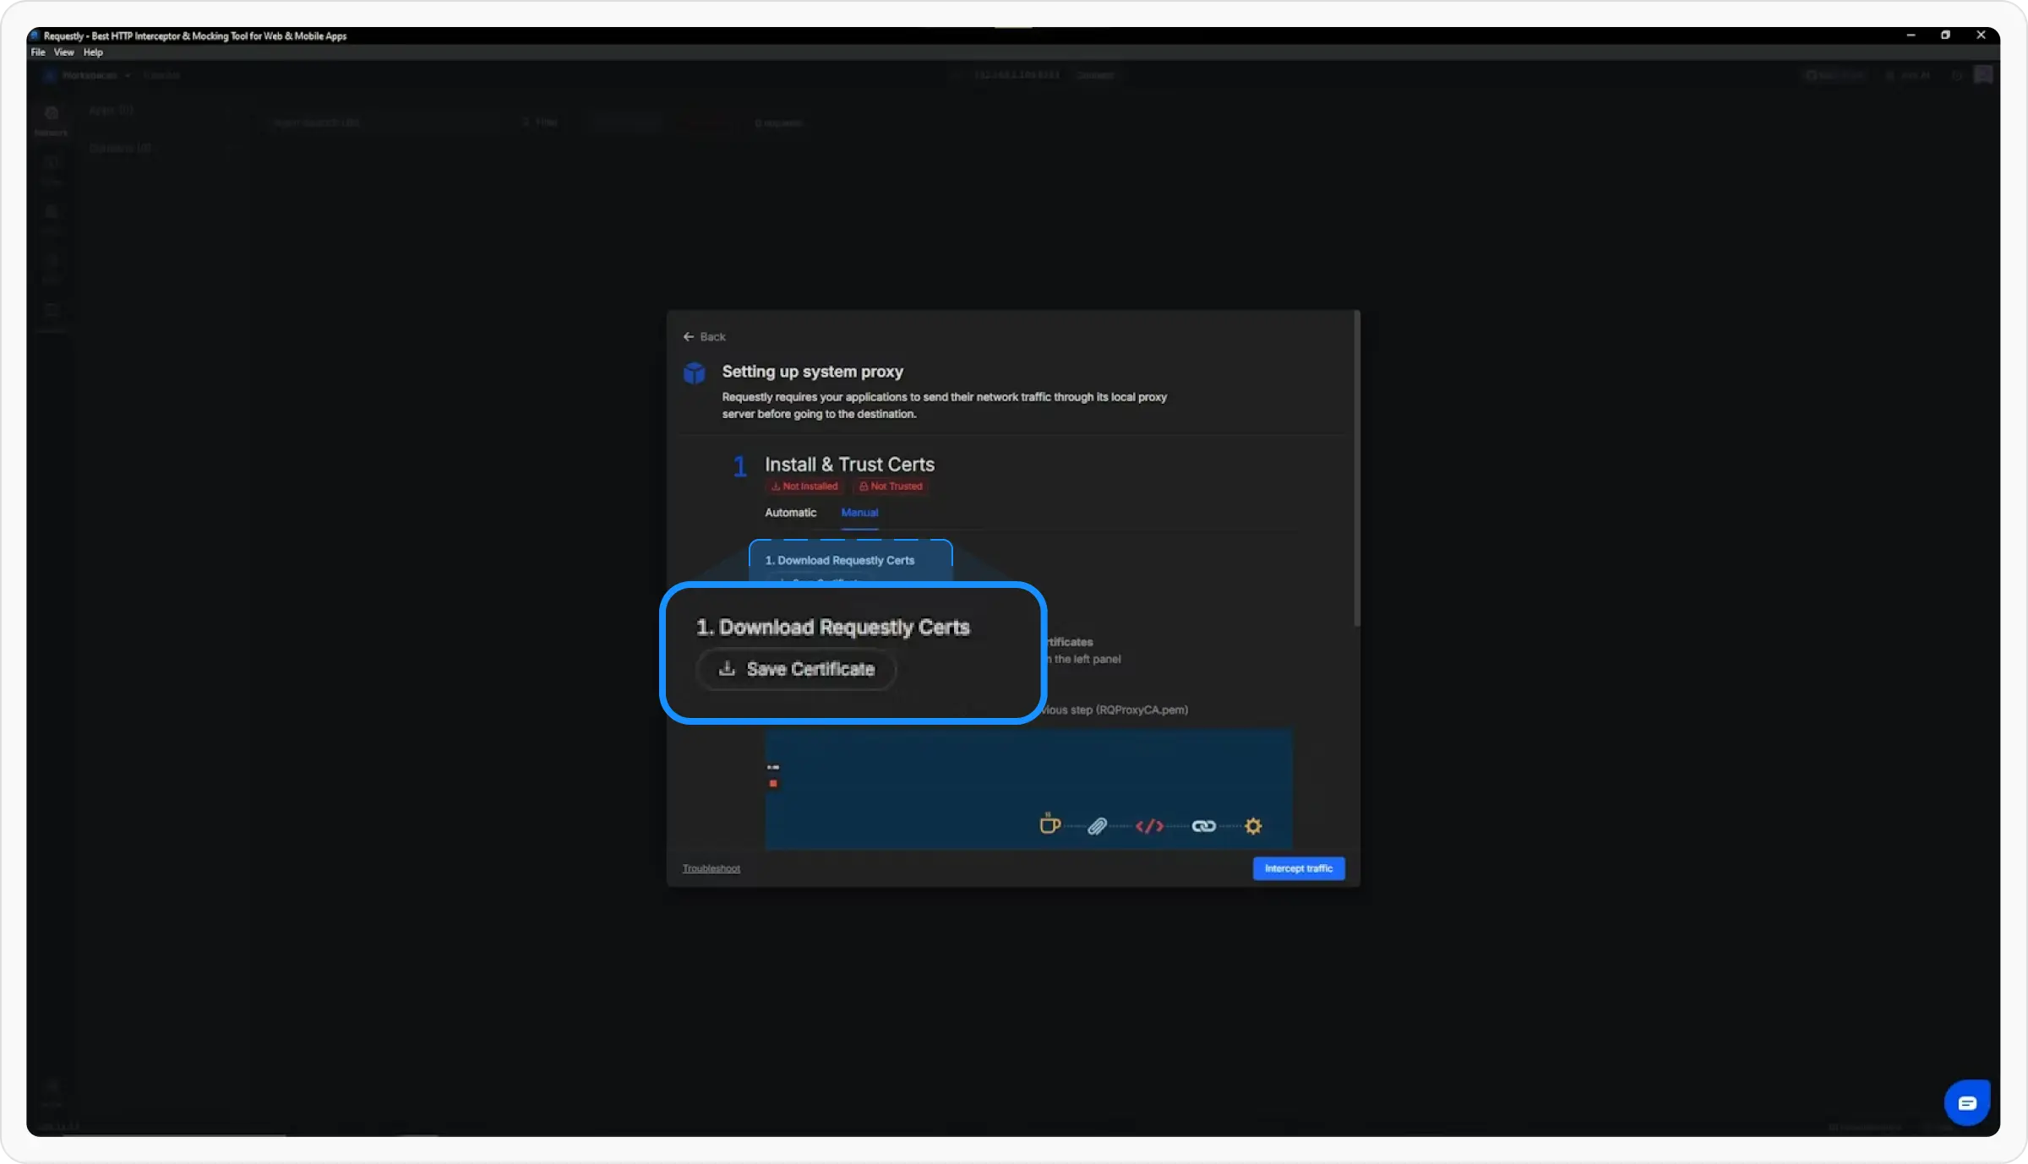
Task: Click the back arrow inside the proxy setup dialog
Action: click(689, 336)
